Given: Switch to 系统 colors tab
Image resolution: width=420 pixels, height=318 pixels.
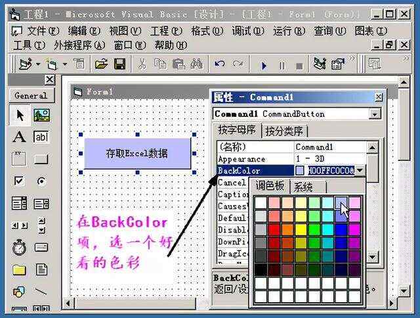Looking at the screenshot, I should (x=308, y=187).
